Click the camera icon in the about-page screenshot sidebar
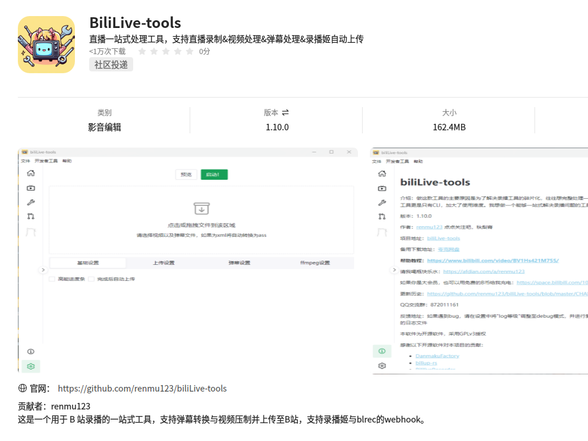 [382, 188]
